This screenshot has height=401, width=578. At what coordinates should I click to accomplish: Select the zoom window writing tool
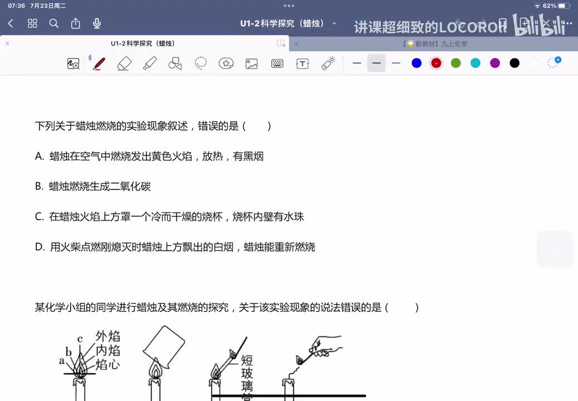pyautogui.click(x=73, y=63)
